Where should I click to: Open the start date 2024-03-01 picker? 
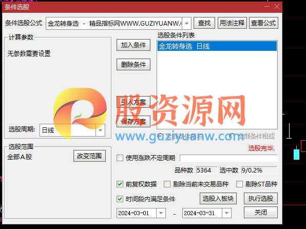click(161, 213)
